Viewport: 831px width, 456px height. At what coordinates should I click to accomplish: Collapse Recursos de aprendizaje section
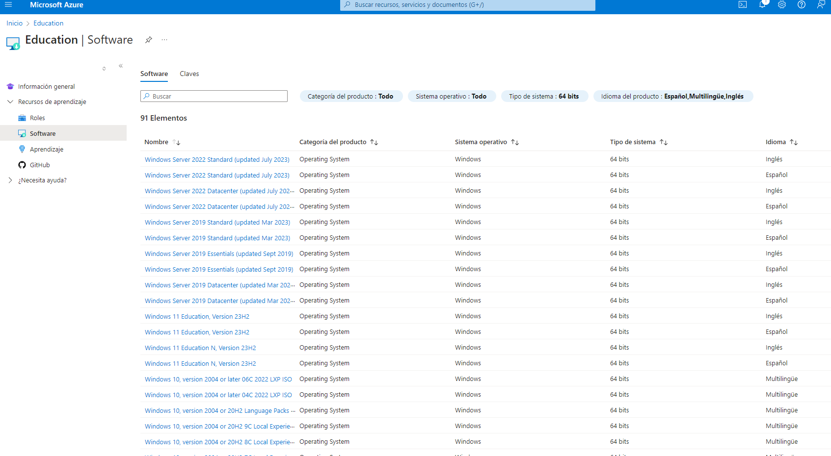(10, 101)
